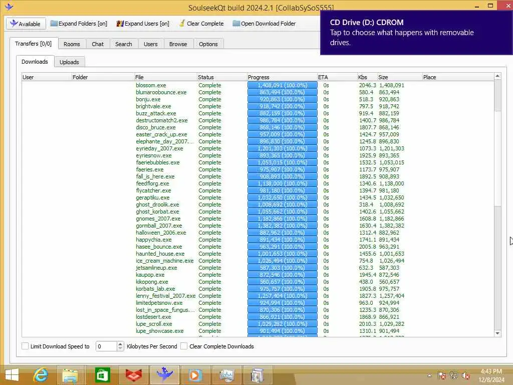Click the network tray icon
This screenshot has width=513, height=385.
(x=453, y=375)
